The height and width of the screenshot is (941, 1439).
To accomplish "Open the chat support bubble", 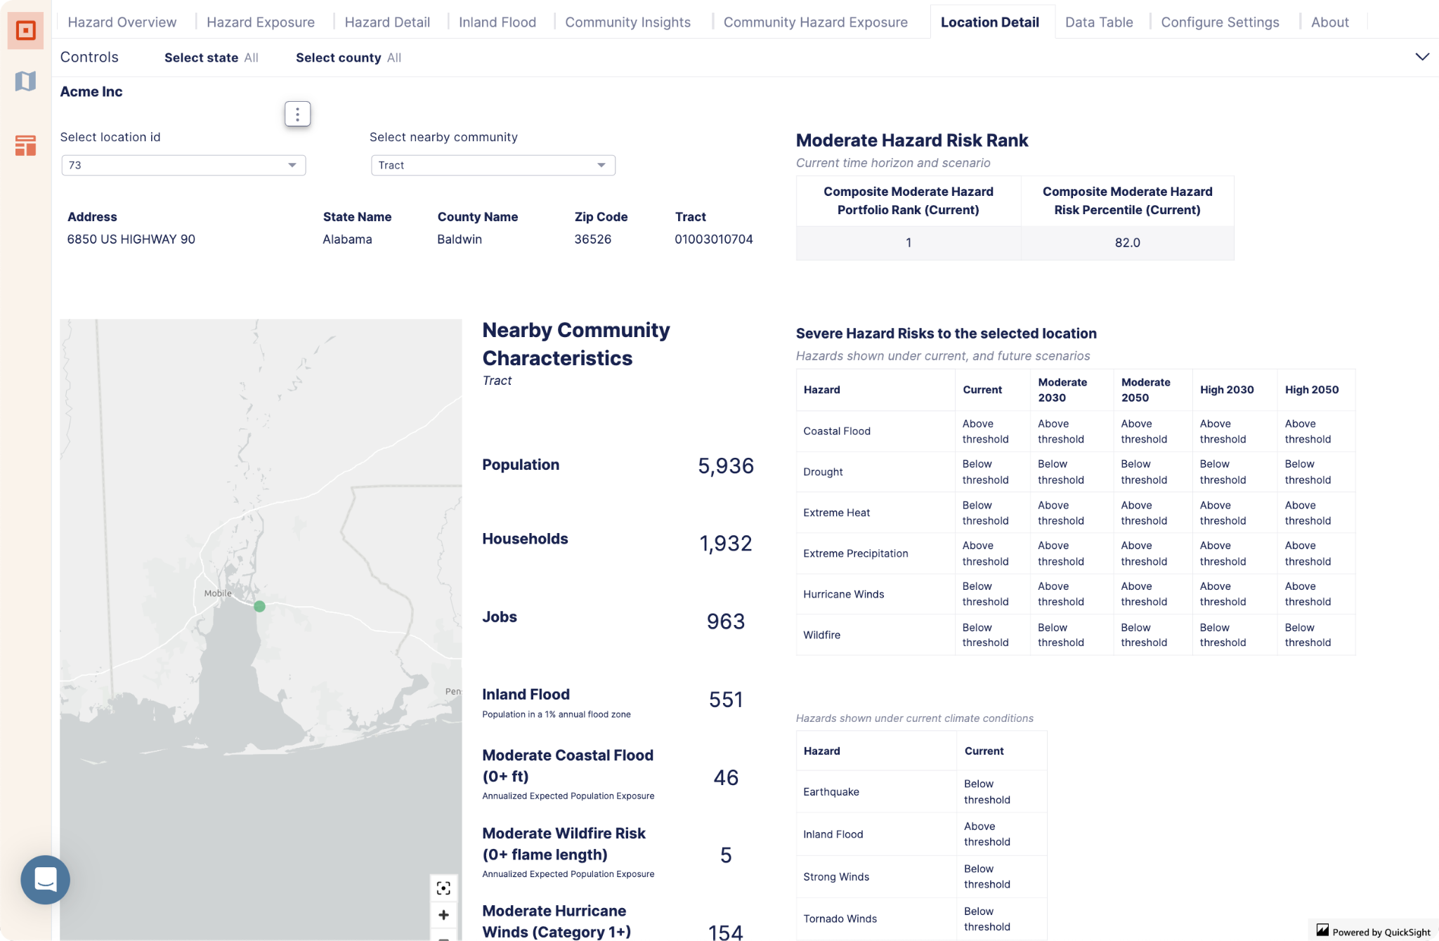I will [x=46, y=879].
